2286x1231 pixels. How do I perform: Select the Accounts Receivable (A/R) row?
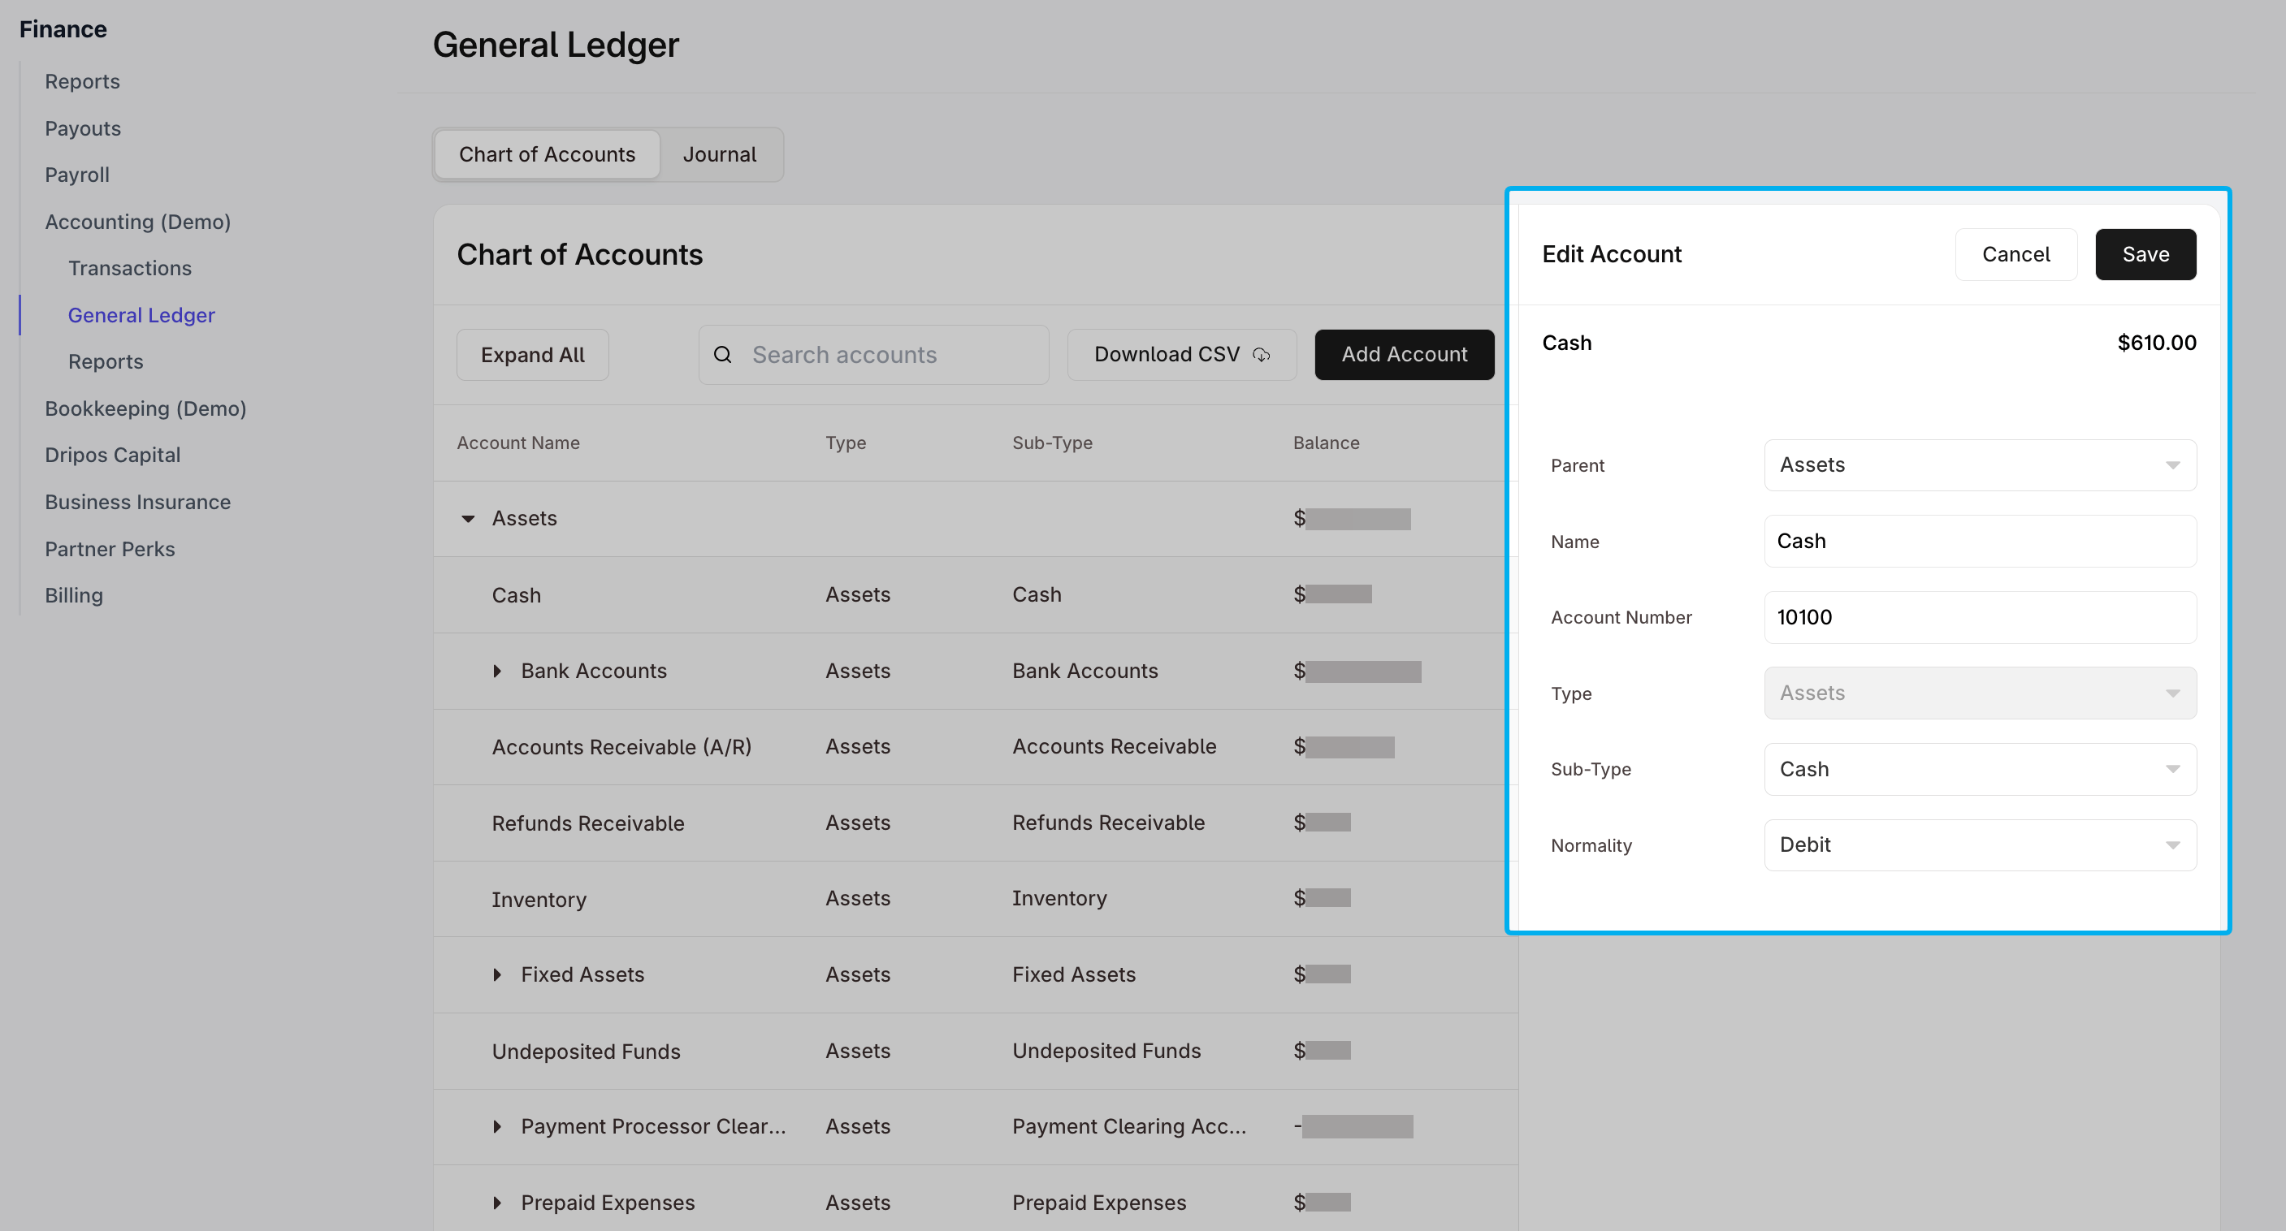click(x=976, y=747)
